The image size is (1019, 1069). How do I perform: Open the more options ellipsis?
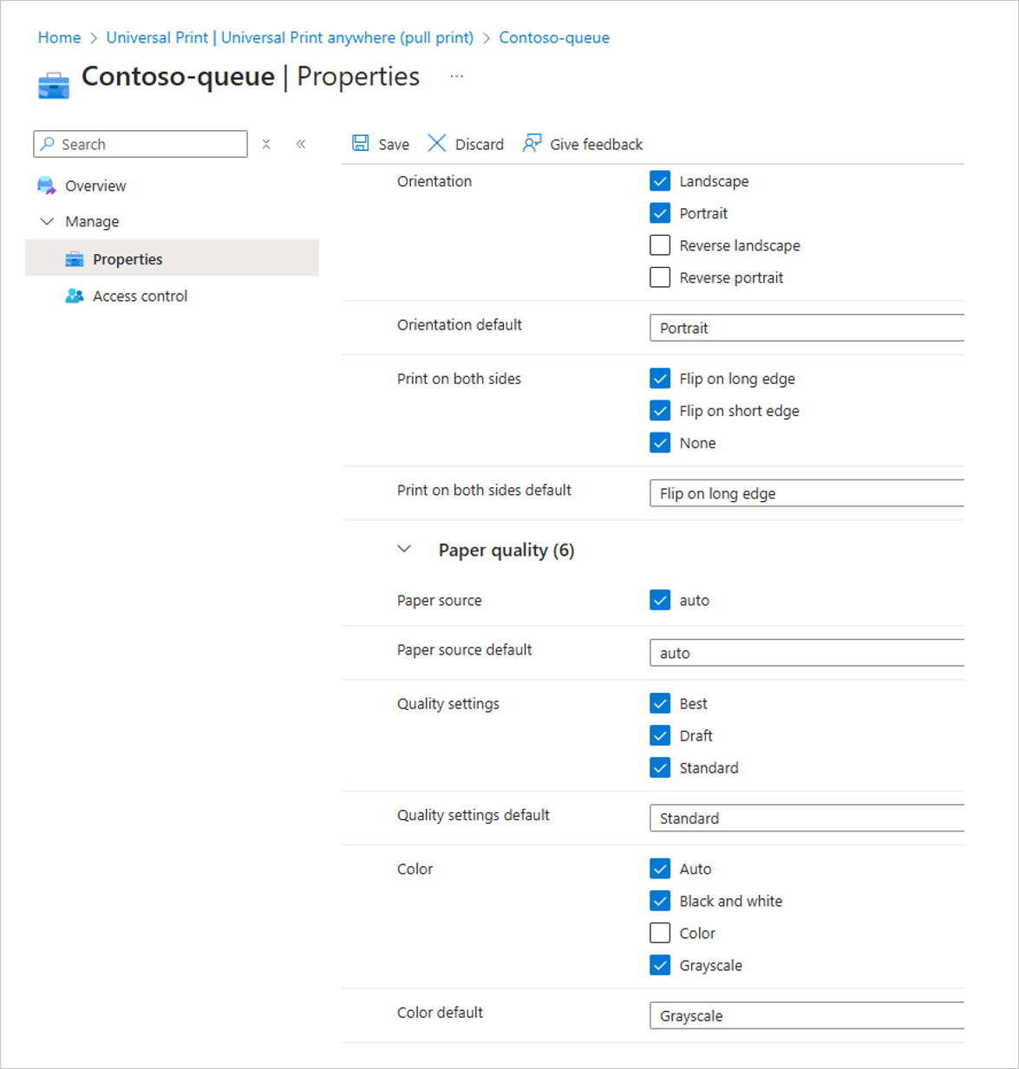(457, 76)
